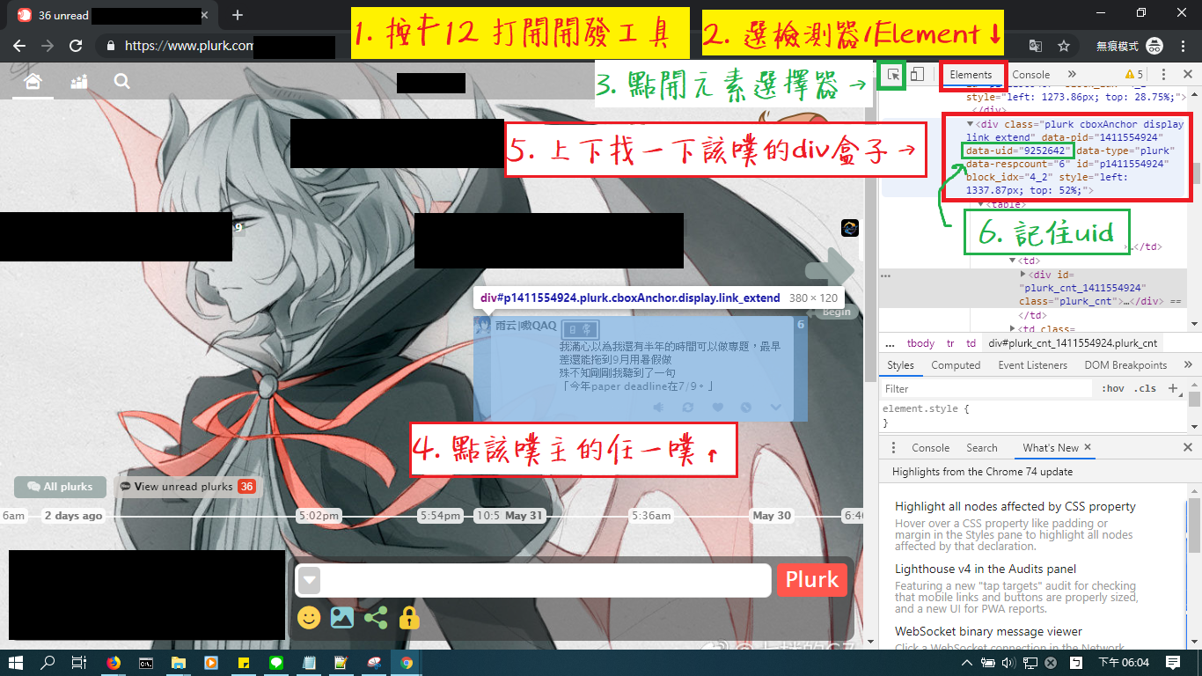This screenshot has width=1202, height=676.
Task: Close the What's New tab
Action: pyautogui.click(x=1088, y=447)
